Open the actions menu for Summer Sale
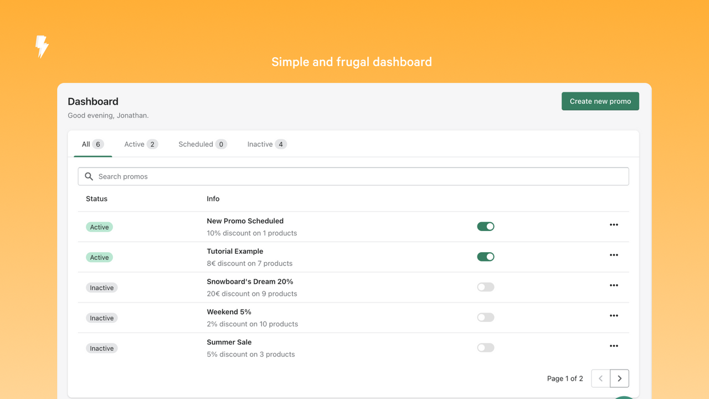 [x=614, y=345]
